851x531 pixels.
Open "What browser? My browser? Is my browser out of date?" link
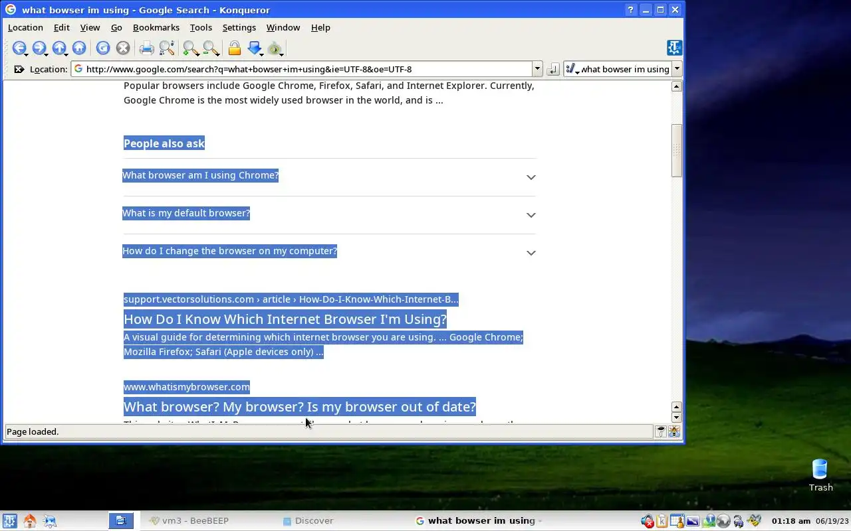pos(300,407)
